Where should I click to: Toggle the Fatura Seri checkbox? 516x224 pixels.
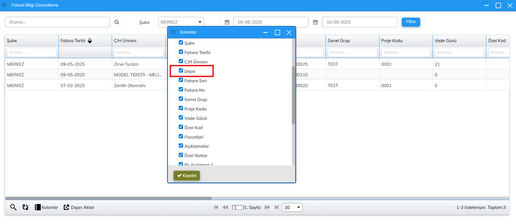coord(181,80)
